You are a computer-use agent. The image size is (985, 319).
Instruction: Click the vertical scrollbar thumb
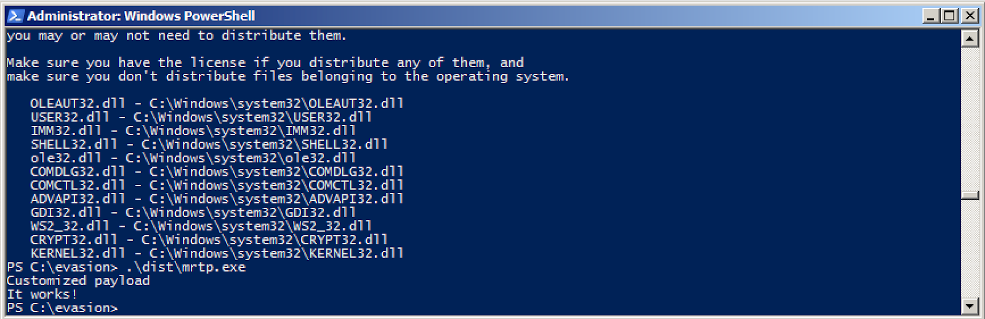click(970, 195)
